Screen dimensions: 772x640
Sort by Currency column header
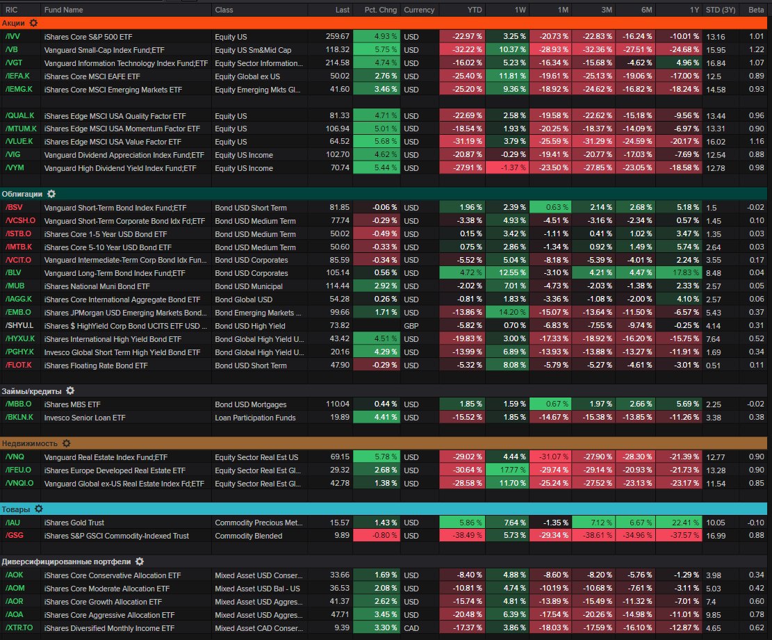pyautogui.click(x=419, y=10)
